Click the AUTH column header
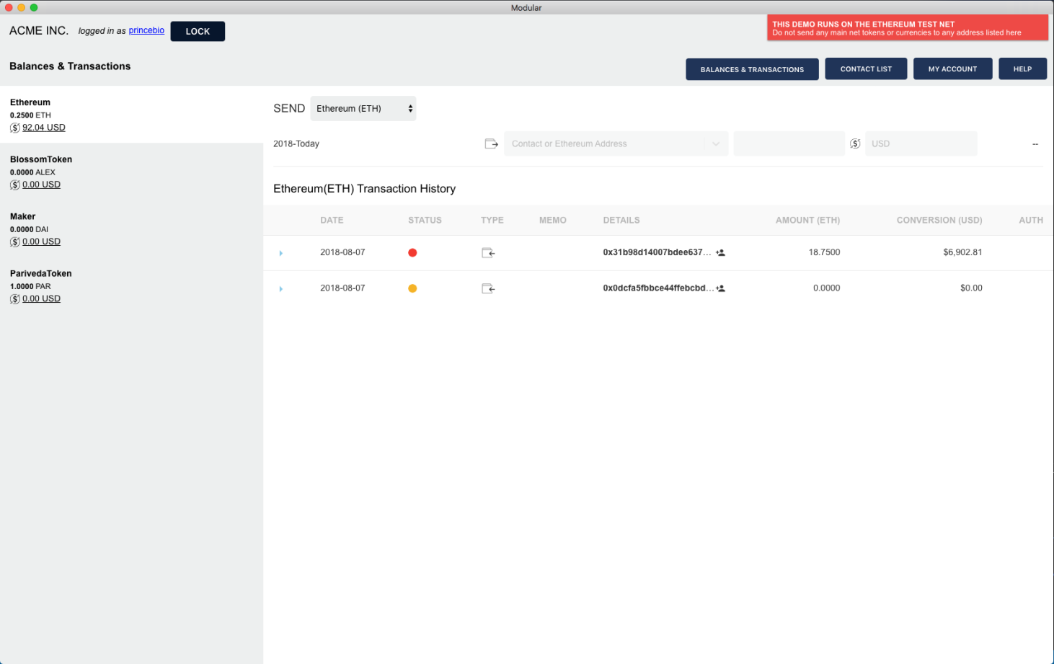 (1031, 220)
